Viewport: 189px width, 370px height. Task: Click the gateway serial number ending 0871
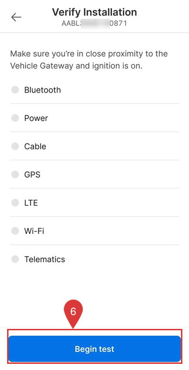coord(94,23)
